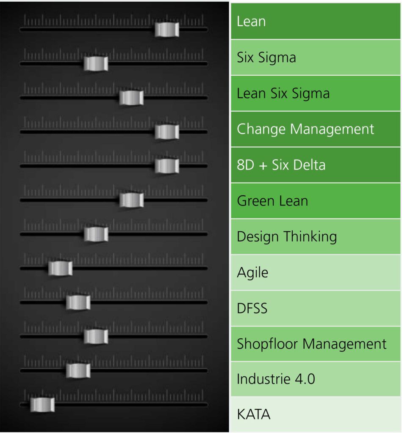
Task: Click the KATA slider handle
Action: tap(42, 405)
